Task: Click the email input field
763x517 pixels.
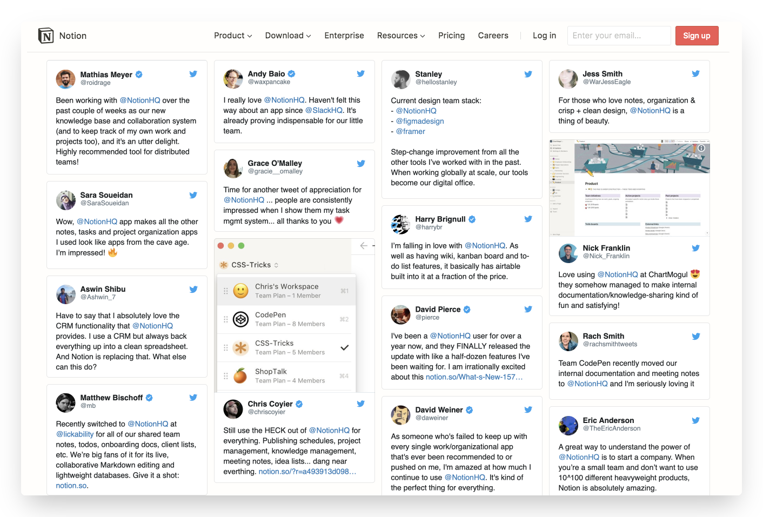Action: click(x=619, y=36)
